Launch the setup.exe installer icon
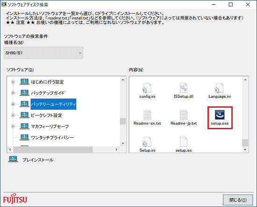257x207 pixels. pos(220,115)
